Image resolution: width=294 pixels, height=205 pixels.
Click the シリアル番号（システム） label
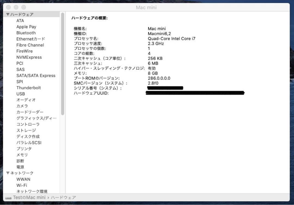click(x=98, y=88)
